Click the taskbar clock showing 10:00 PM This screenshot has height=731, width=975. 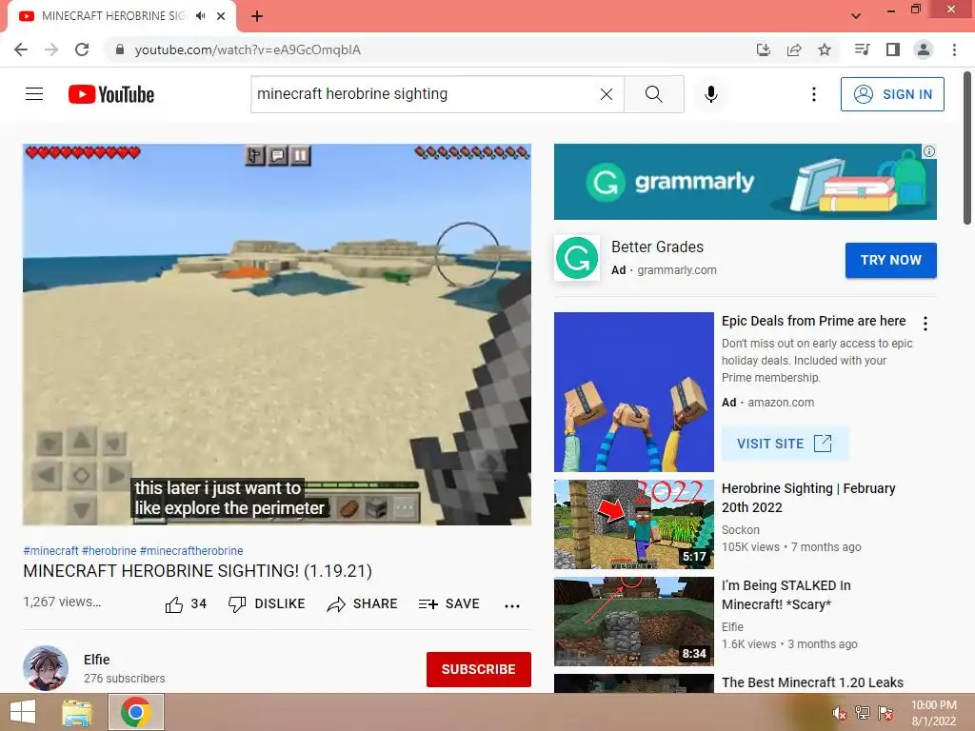(934, 713)
